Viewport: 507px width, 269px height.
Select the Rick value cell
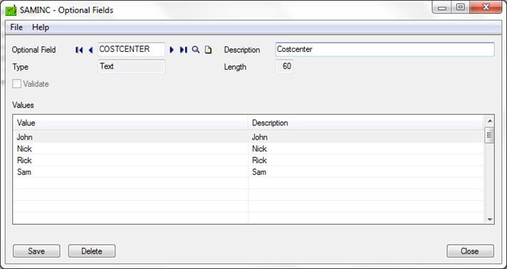(130, 160)
